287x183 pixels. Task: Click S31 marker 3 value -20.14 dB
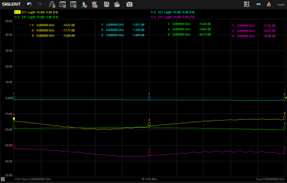(x=204, y=35)
